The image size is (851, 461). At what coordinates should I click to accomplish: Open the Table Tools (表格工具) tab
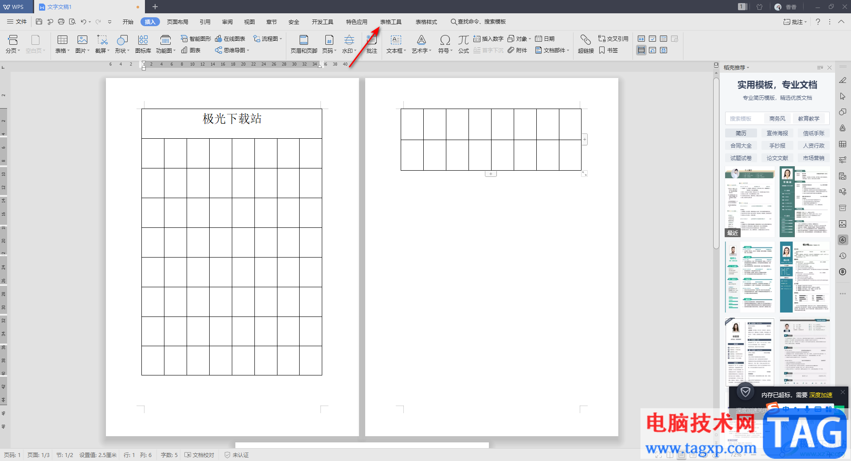click(x=391, y=22)
